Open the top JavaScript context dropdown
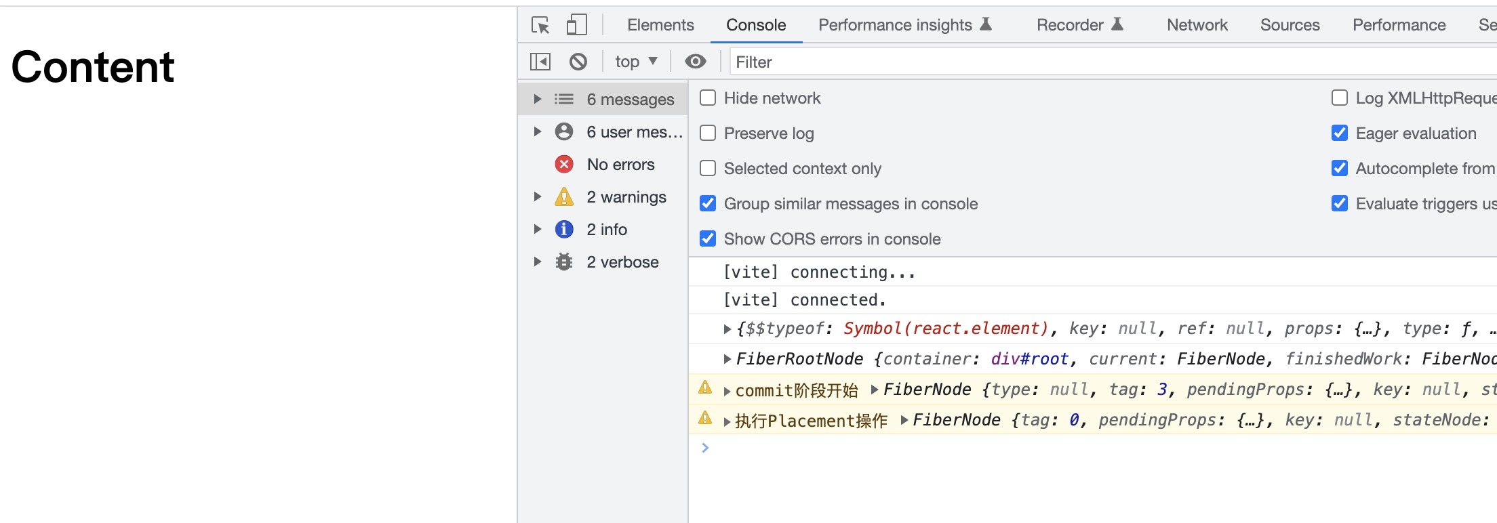This screenshot has height=523, width=1497. click(636, 62)
